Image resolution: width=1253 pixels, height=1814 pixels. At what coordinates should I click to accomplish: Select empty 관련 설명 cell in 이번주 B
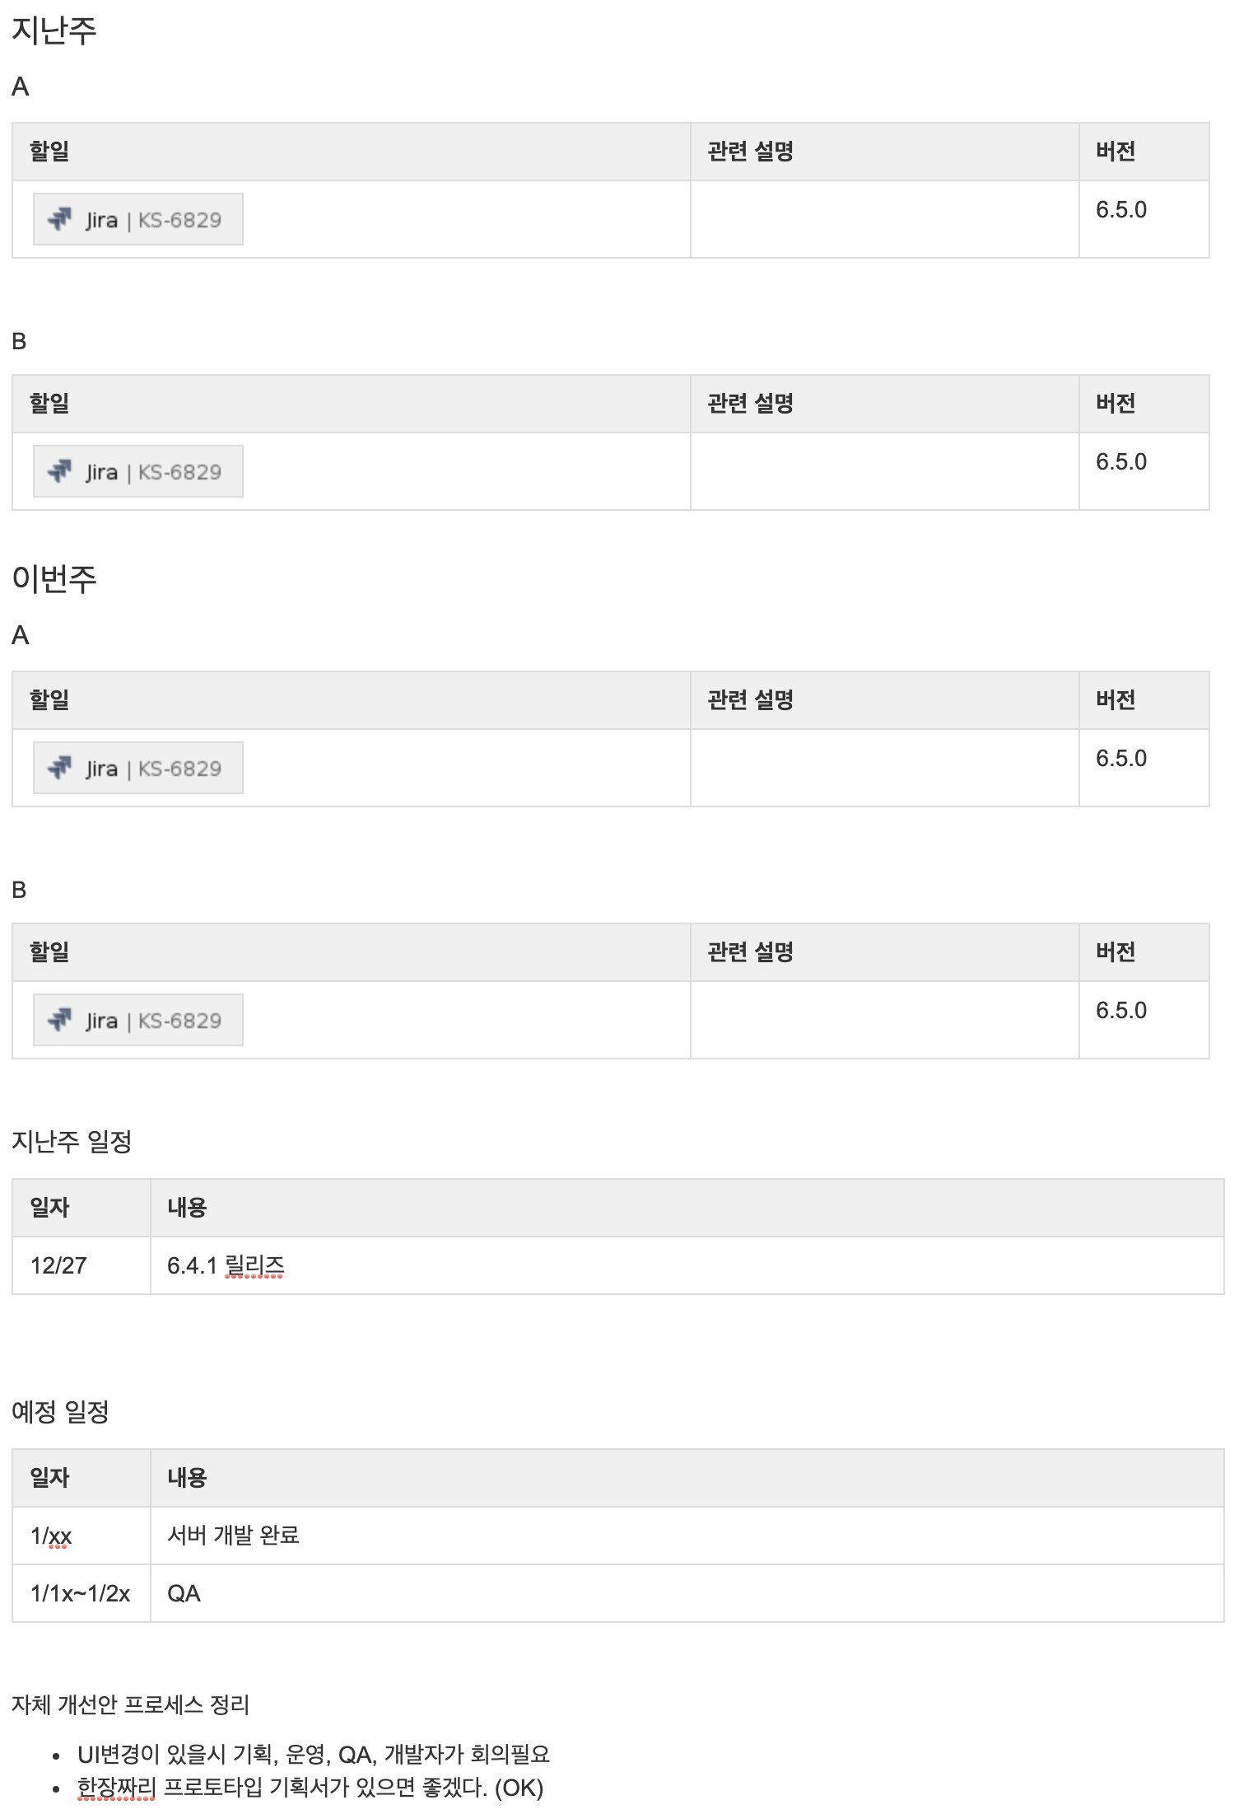[884, 1020]
